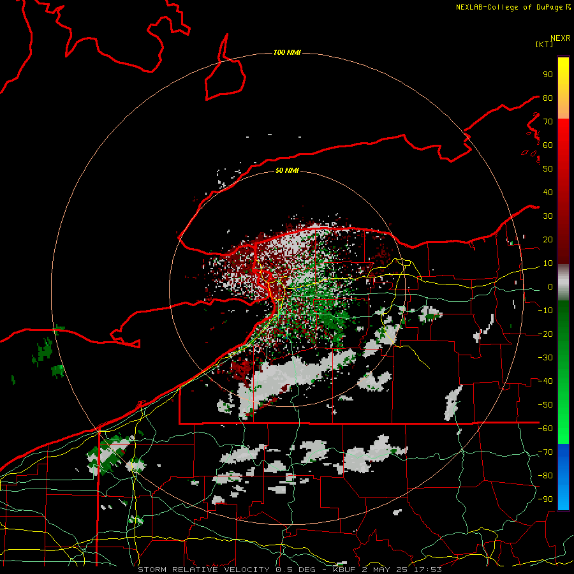The width and height of the screenshot is (574, 574).
Task: Click the -70 value on velocity scale
Action: [545, 452]
